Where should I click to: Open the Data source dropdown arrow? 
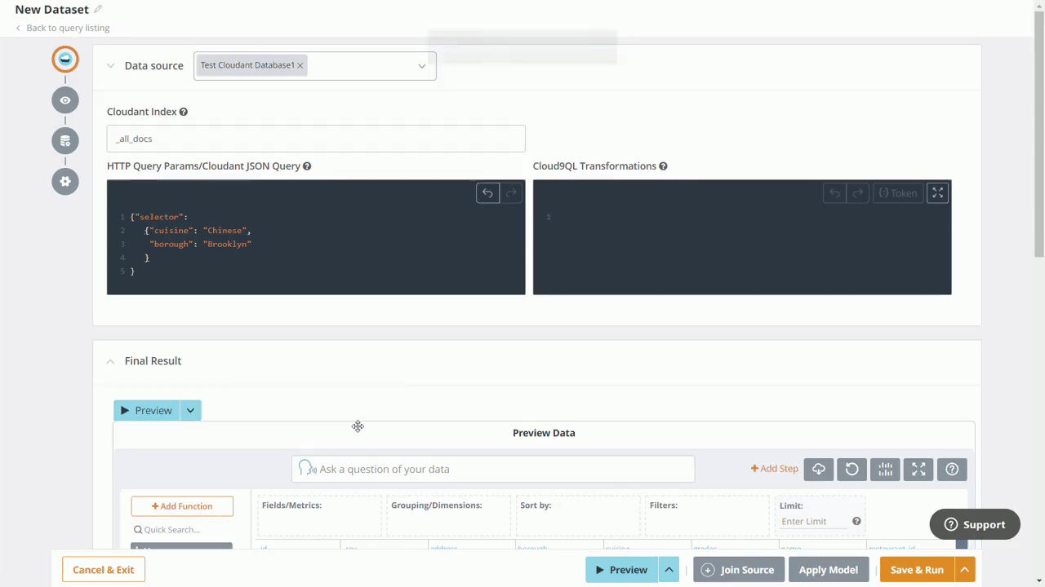(x=421, y=66)
